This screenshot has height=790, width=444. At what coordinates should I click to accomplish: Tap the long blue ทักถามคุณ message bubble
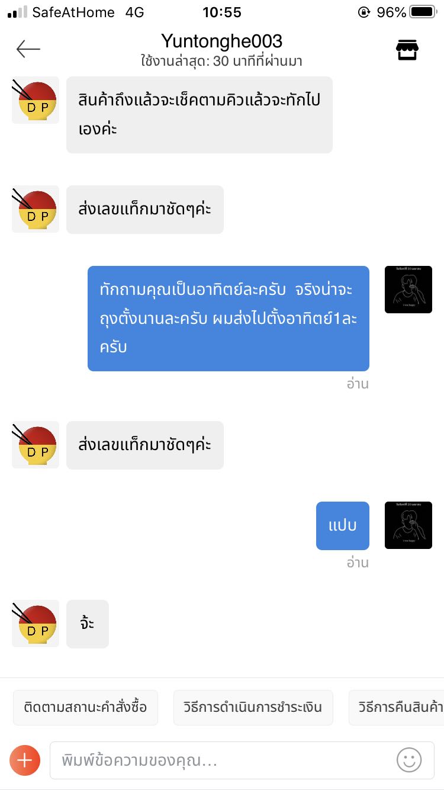228,319
